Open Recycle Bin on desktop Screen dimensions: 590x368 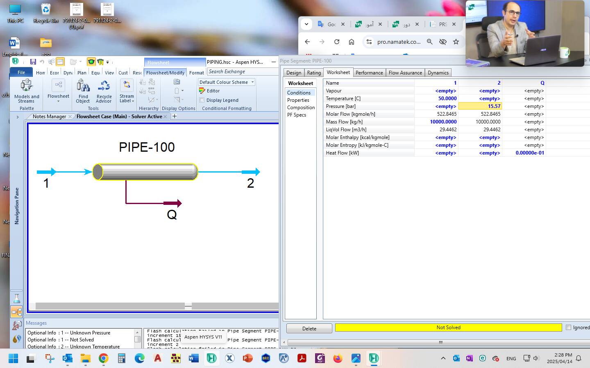(46, 13)
